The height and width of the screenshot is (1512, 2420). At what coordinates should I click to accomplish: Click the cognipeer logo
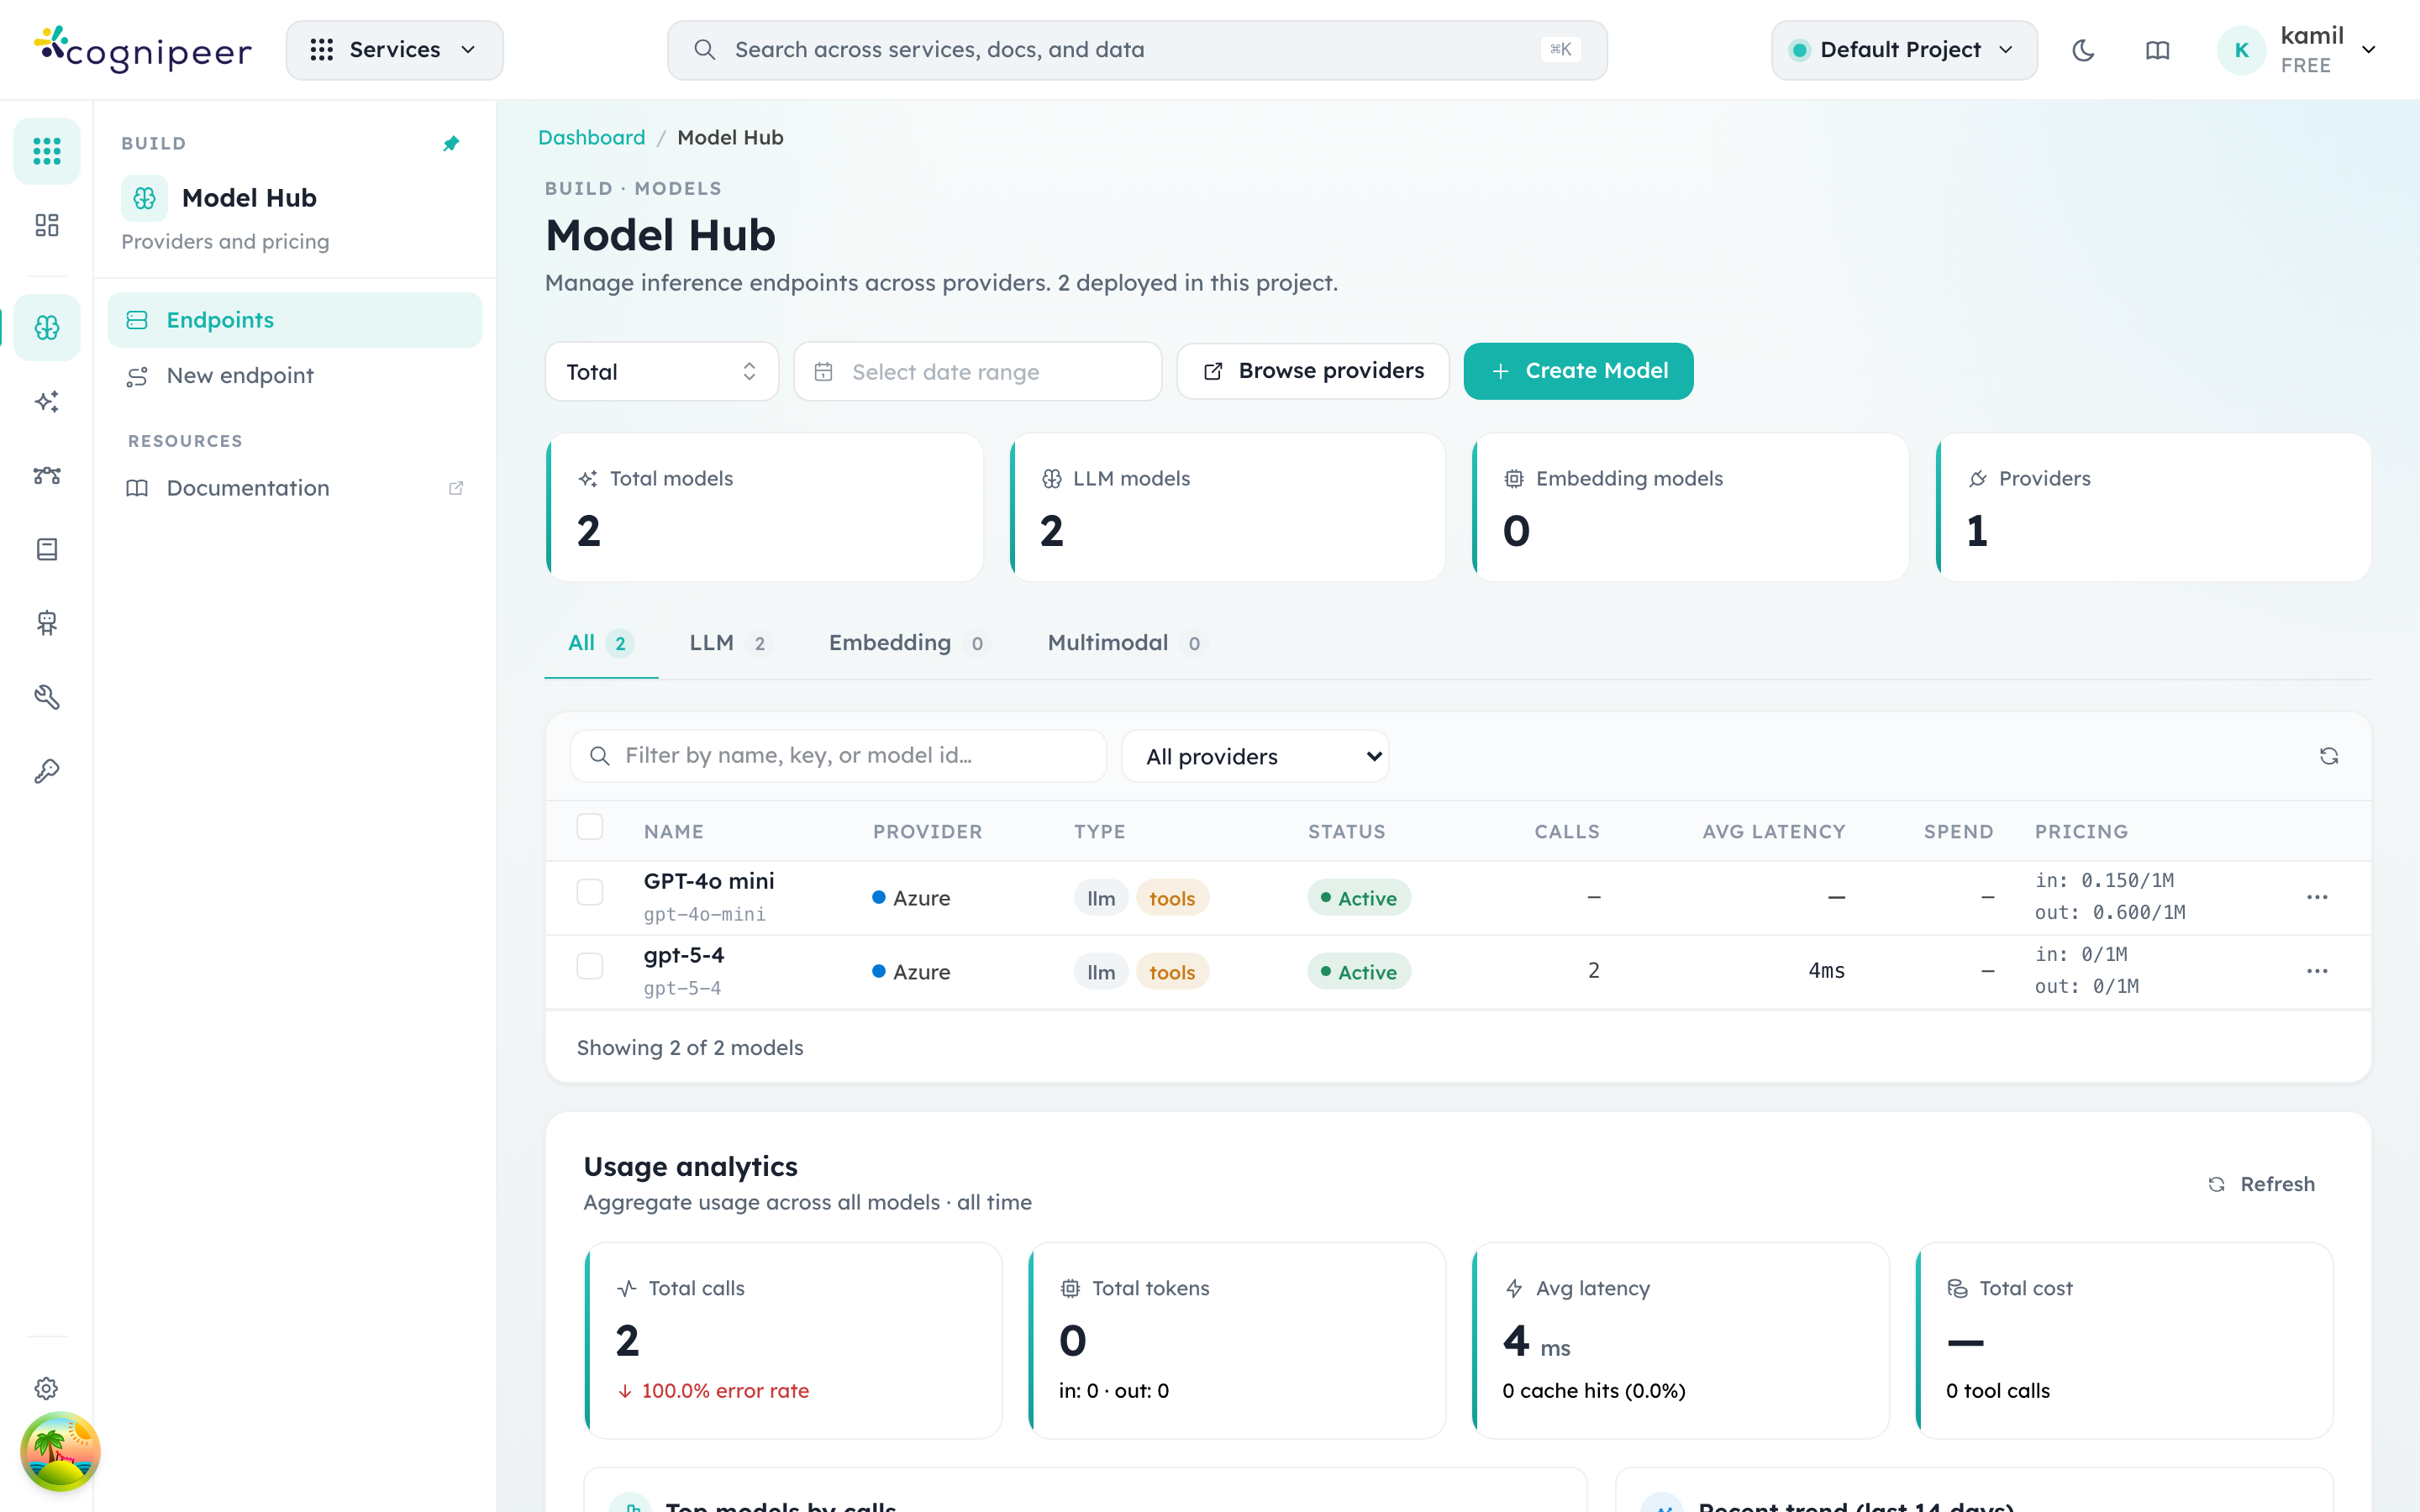point(143,50)
